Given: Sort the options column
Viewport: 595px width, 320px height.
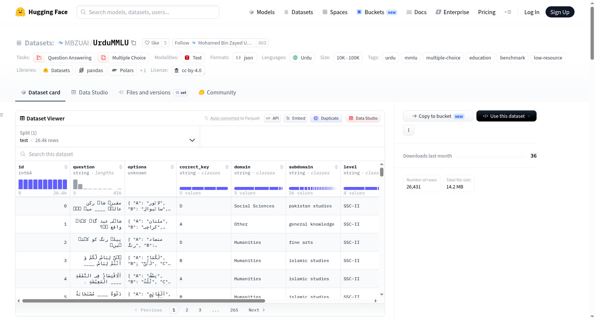Looking at the screenshot, I should 172,167.
